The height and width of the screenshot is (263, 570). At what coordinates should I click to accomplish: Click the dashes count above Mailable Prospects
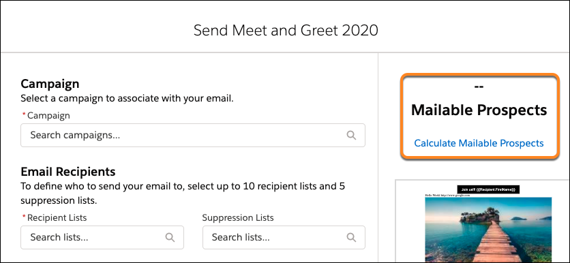[479, 87]
